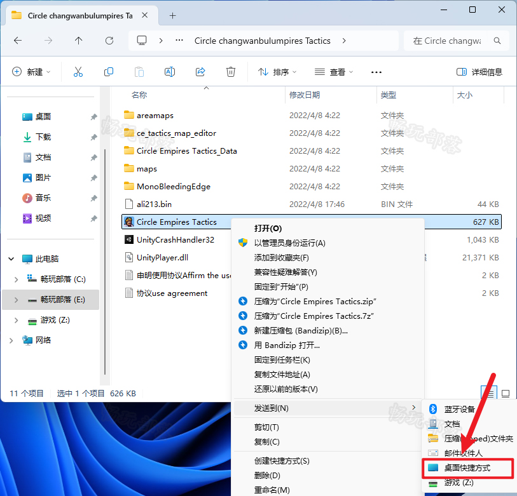Click the navigation pane vertical scrollbar
Viewport: 517px width, 496px height.
(x=105, y=262)
